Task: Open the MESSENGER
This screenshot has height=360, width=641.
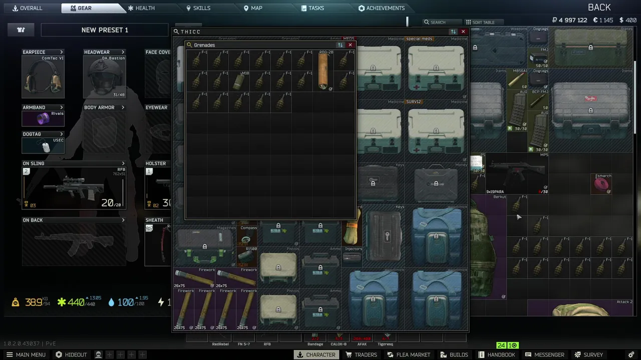Action: click(x=545, y=354)
